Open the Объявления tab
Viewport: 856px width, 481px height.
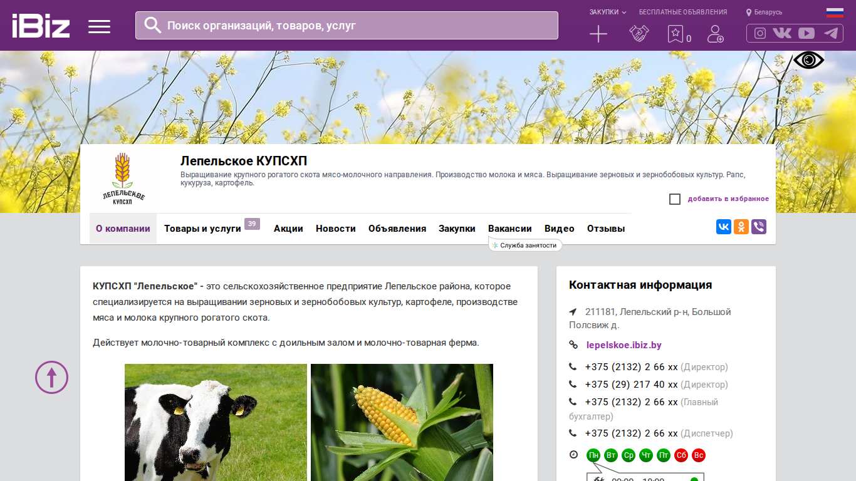tap(397, 229)
